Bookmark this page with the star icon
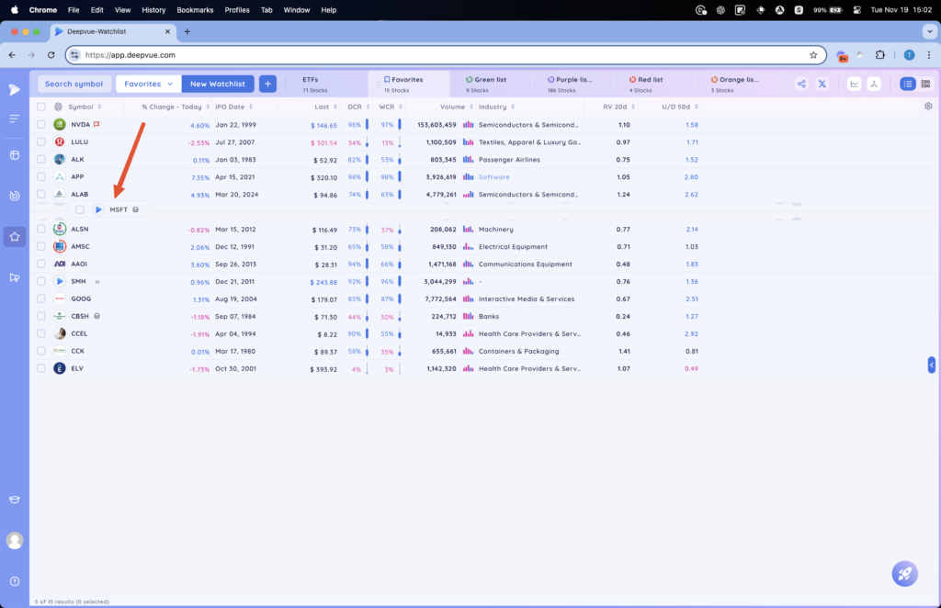 [x=813, y=54]
